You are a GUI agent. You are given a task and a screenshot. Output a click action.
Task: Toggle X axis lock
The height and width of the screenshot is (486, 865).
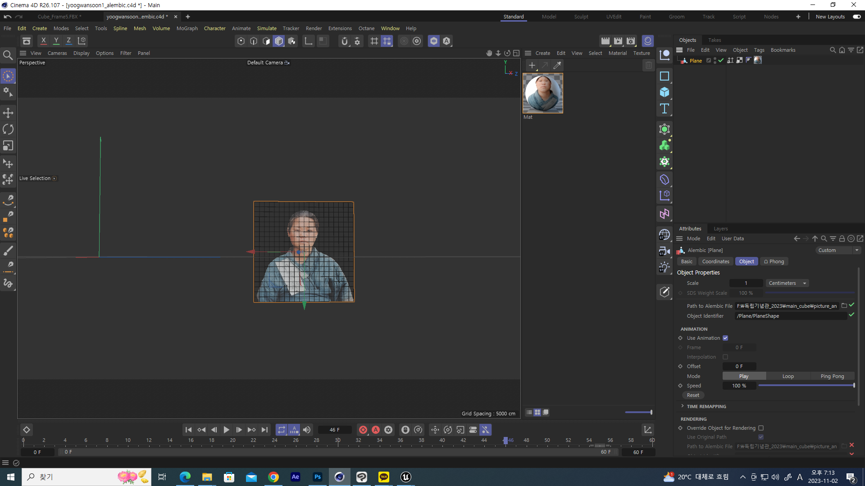(43, 41)
